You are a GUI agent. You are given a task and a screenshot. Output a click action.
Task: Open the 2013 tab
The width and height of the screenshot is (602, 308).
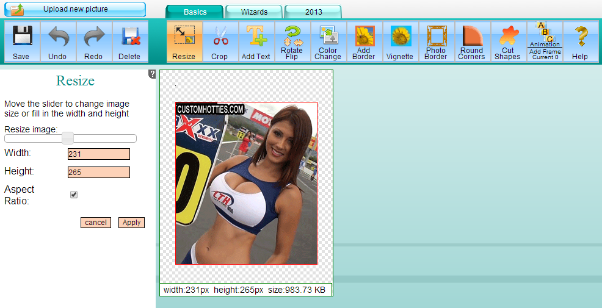[x=313, y=12]
